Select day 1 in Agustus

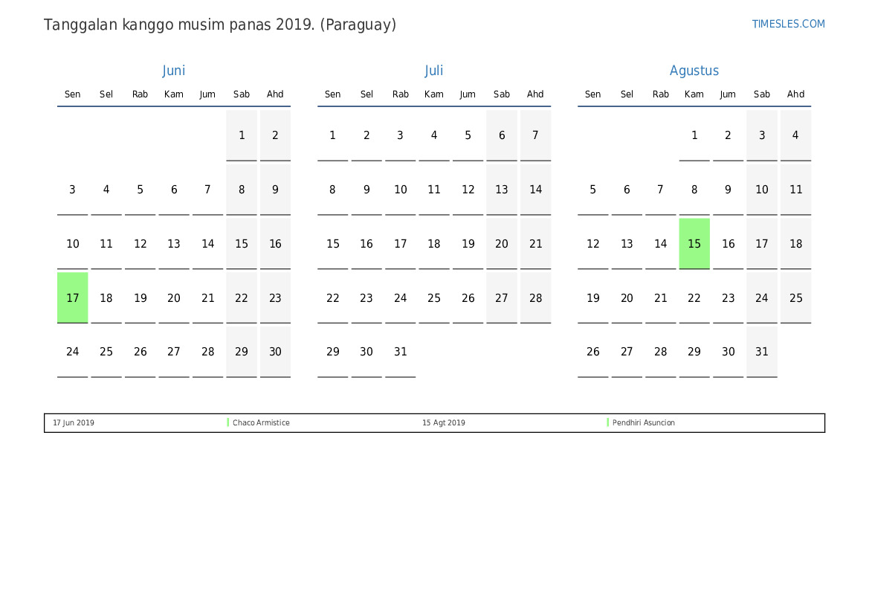(x=694, y=135)
